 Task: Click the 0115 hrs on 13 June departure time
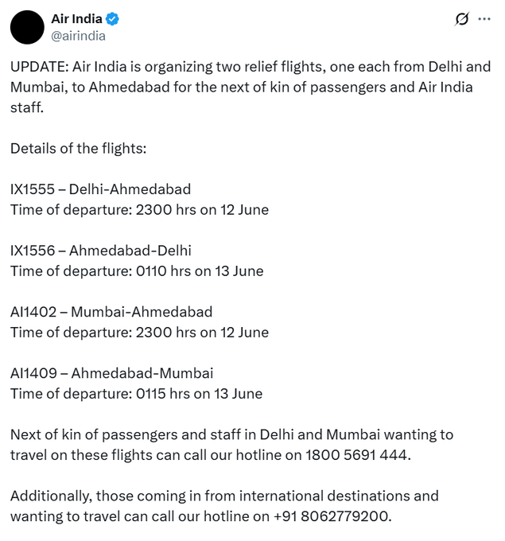pyautogui.click(x=199, y=394)
